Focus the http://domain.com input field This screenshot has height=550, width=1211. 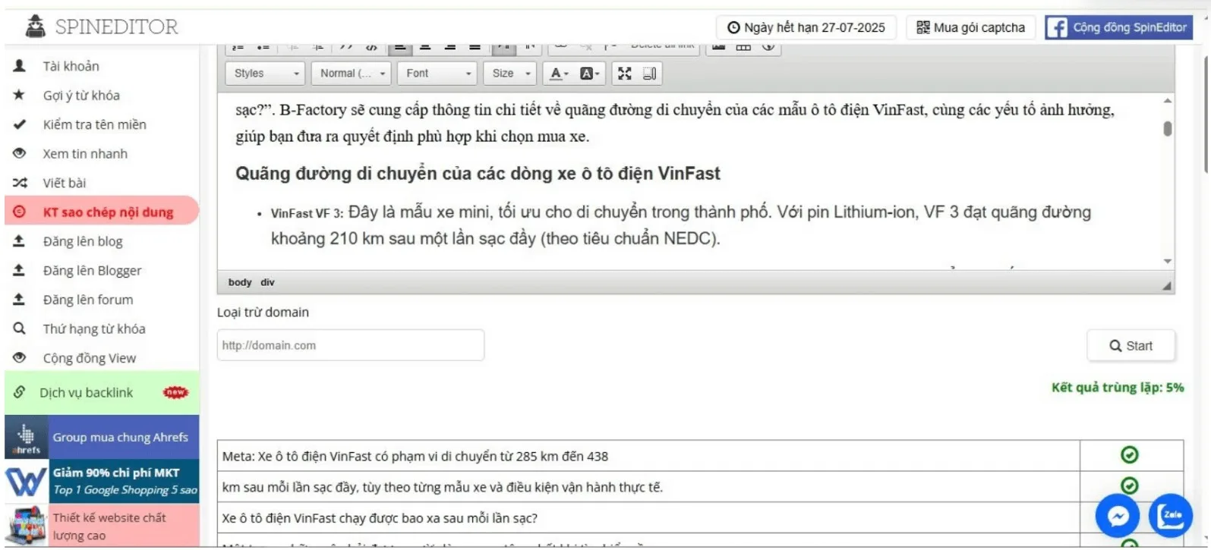pyautogui.click(x=350, y=345)
